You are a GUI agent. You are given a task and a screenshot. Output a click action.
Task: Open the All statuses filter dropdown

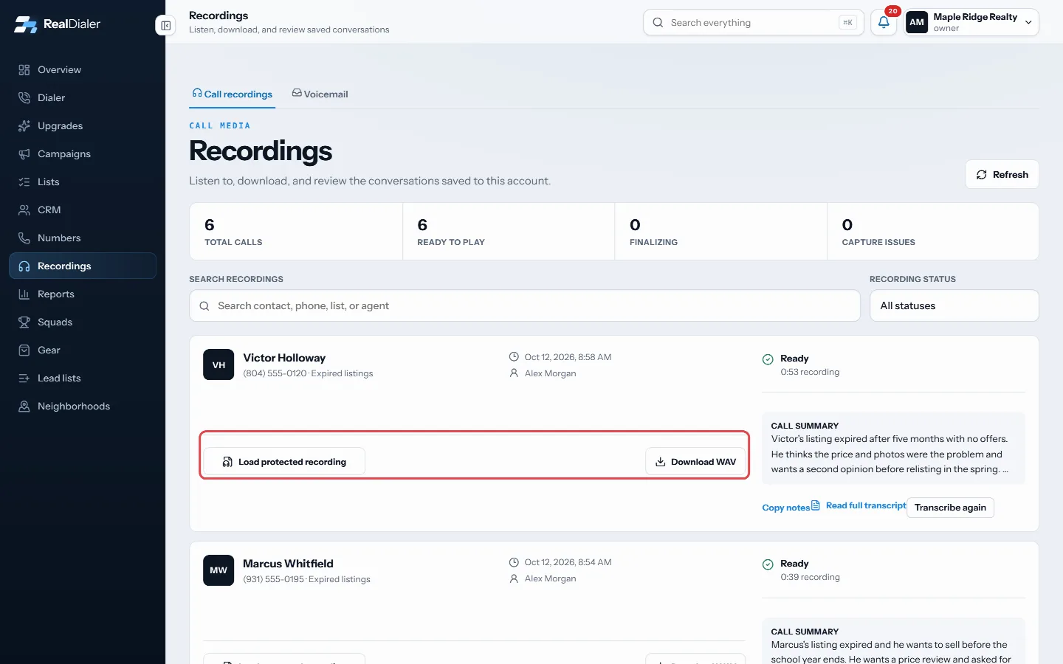click(954, 305)
